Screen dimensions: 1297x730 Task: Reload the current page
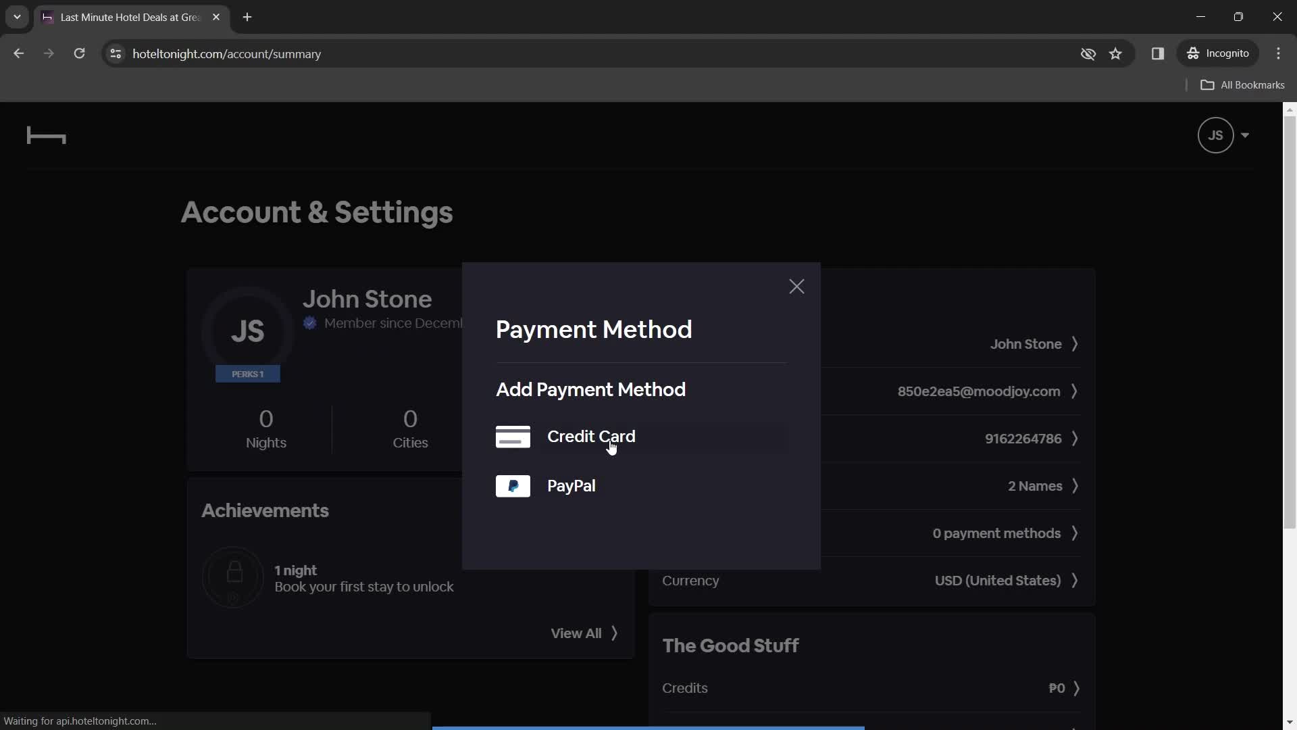79,53
